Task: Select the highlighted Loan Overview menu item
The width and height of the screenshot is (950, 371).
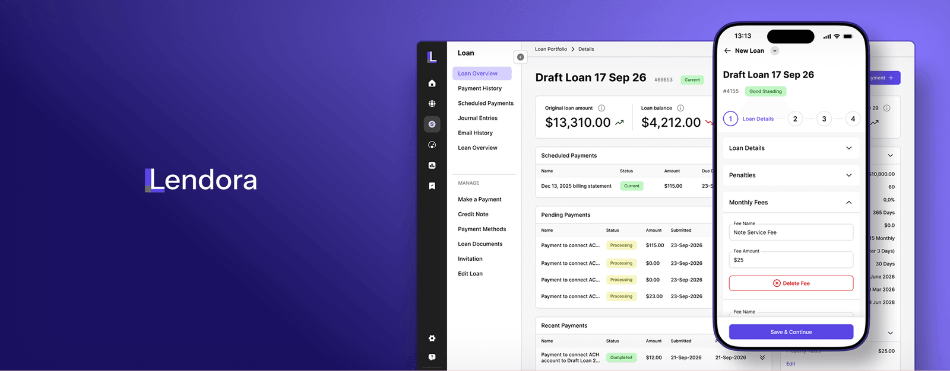Action: pyautogui.click(x=482, y=73)
